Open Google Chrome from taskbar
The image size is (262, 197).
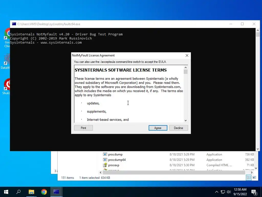tap(44, 192)
